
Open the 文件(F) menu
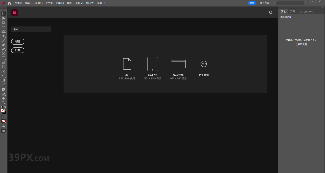pos(18,3)
